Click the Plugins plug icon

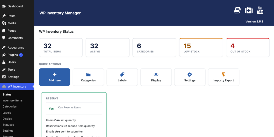[4, 55]
